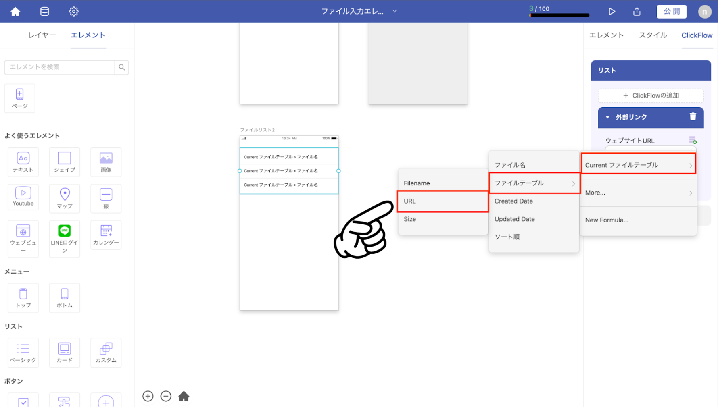Select the マップ element
This screenshot has width=718, height=407.
[x=65, y=198]
